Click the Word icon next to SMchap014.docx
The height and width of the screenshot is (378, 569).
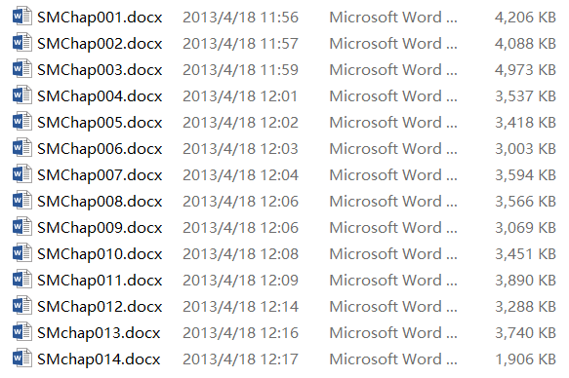coord(22,359)
